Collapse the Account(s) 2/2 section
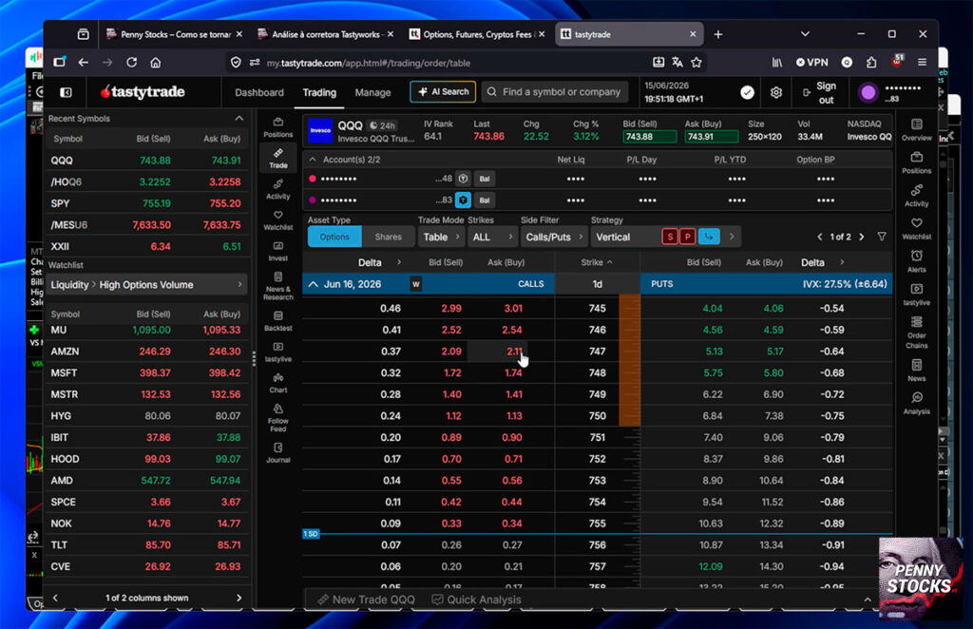 (x=312, y=160)
